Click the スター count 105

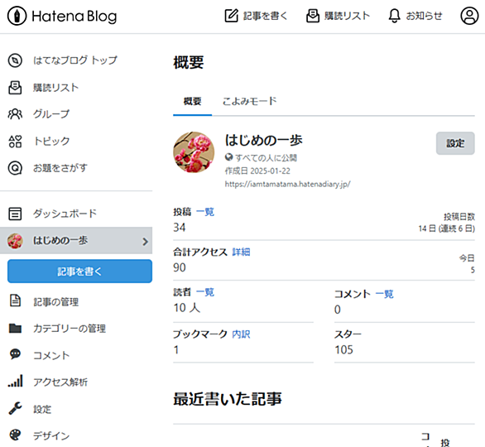[x=343, y=350]
